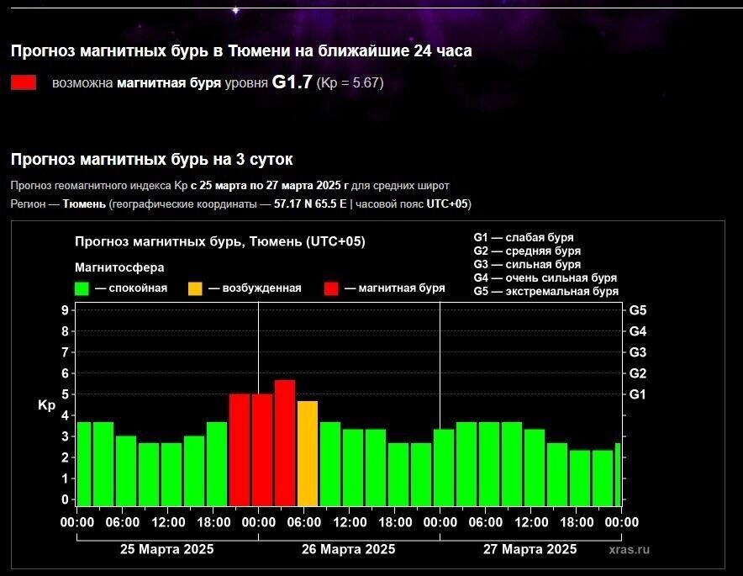Click the heading about the 24-hour Tyumen forecast

coord(241,51)
